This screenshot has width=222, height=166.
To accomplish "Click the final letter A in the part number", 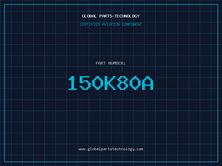I will pyautogui.click(x=147, y=83).
